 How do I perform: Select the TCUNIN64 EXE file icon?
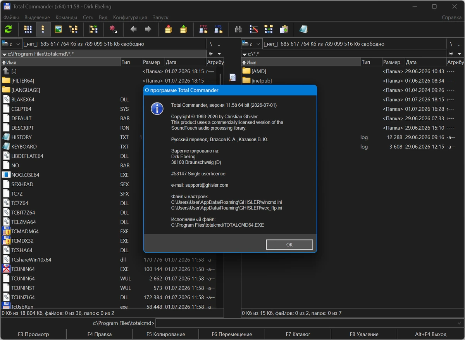pyautogui.click(x=6, y=269)
